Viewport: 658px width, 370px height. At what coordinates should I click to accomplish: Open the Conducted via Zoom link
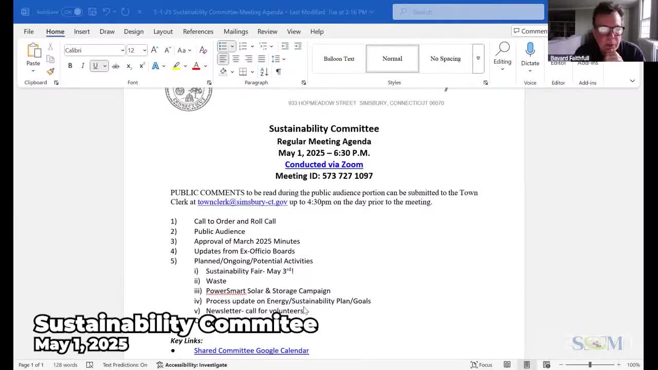pos(324,164)
